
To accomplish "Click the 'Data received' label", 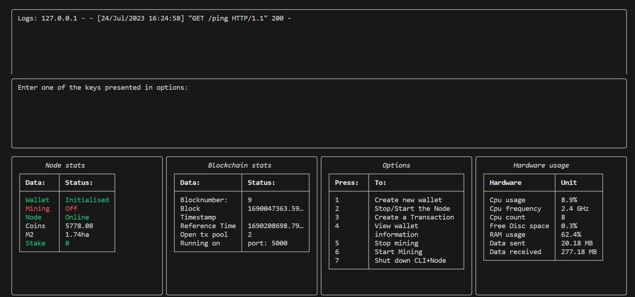I will (515, 251).
